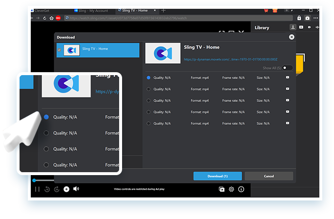Viewport: 334px width, 219px height.
Task: Click "Format: mp4" in the first row
Action: [200, 78]
